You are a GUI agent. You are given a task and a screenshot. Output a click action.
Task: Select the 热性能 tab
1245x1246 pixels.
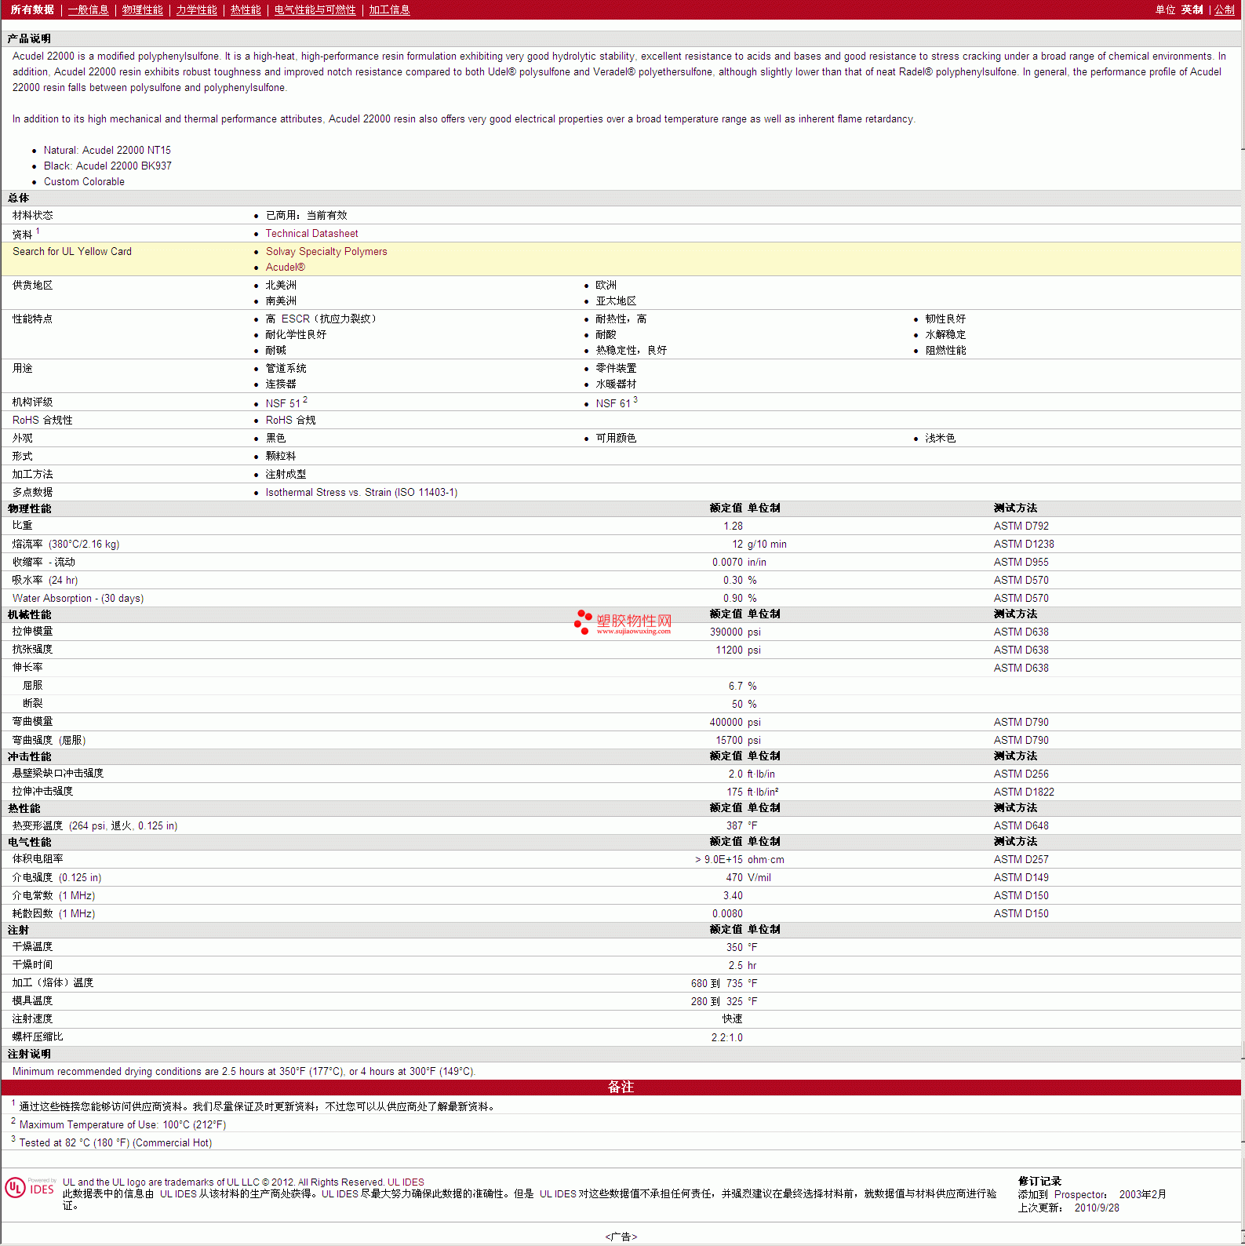click(246, 10)
